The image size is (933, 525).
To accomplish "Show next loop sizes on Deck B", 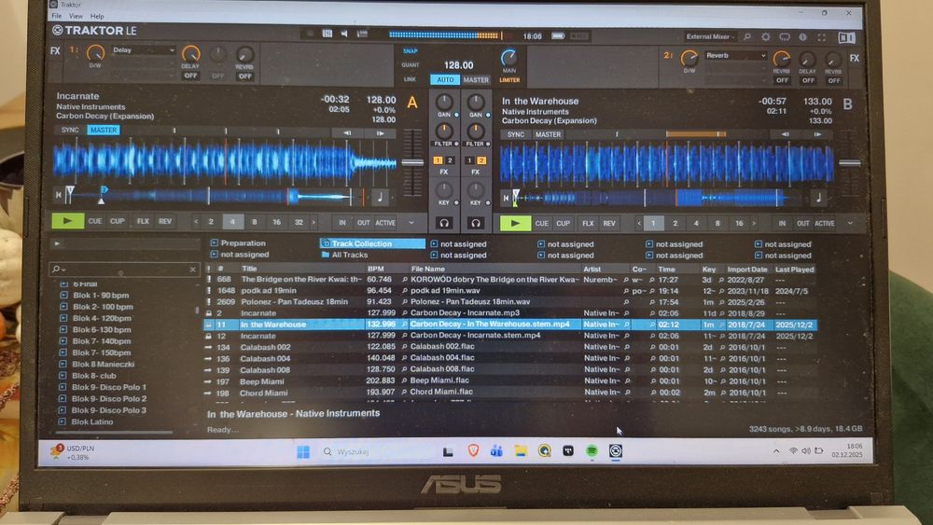I will tap(754, 224).
